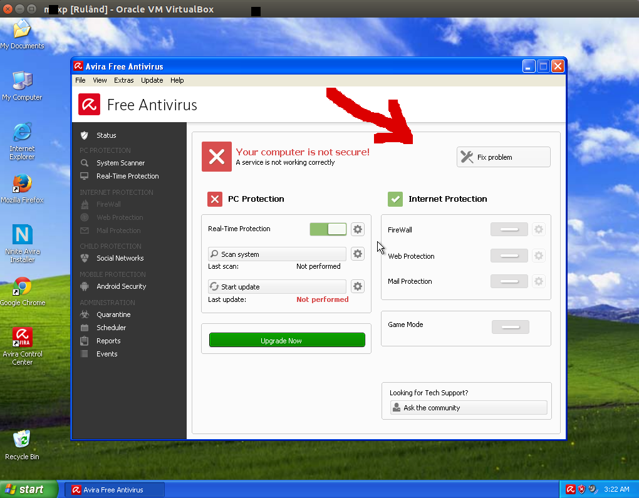639x498 pixels.
Task: Toggle Real-Time Protection switch
Action: [328, 229]
